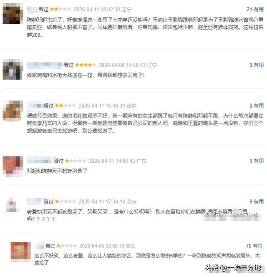Mark the 21-vote review as useful (有用)

tap(259, 9)
